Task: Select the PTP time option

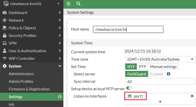Action: tap(142, 67)
